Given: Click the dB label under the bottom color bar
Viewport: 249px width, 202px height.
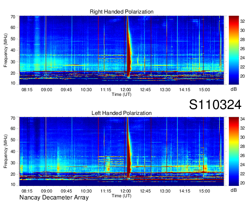Looking at the screenshot, I should coord(234,190).
